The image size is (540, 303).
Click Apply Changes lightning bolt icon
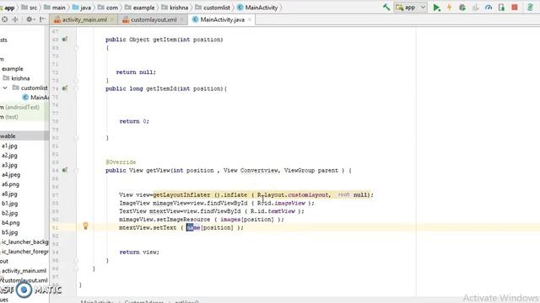click(x=450, y=8)
